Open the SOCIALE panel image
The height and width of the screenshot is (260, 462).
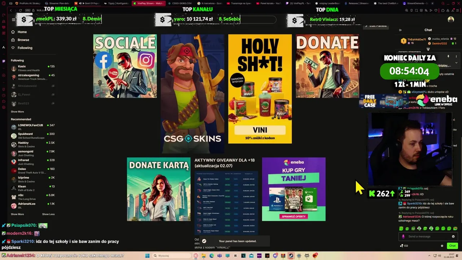tap(125, 66)
